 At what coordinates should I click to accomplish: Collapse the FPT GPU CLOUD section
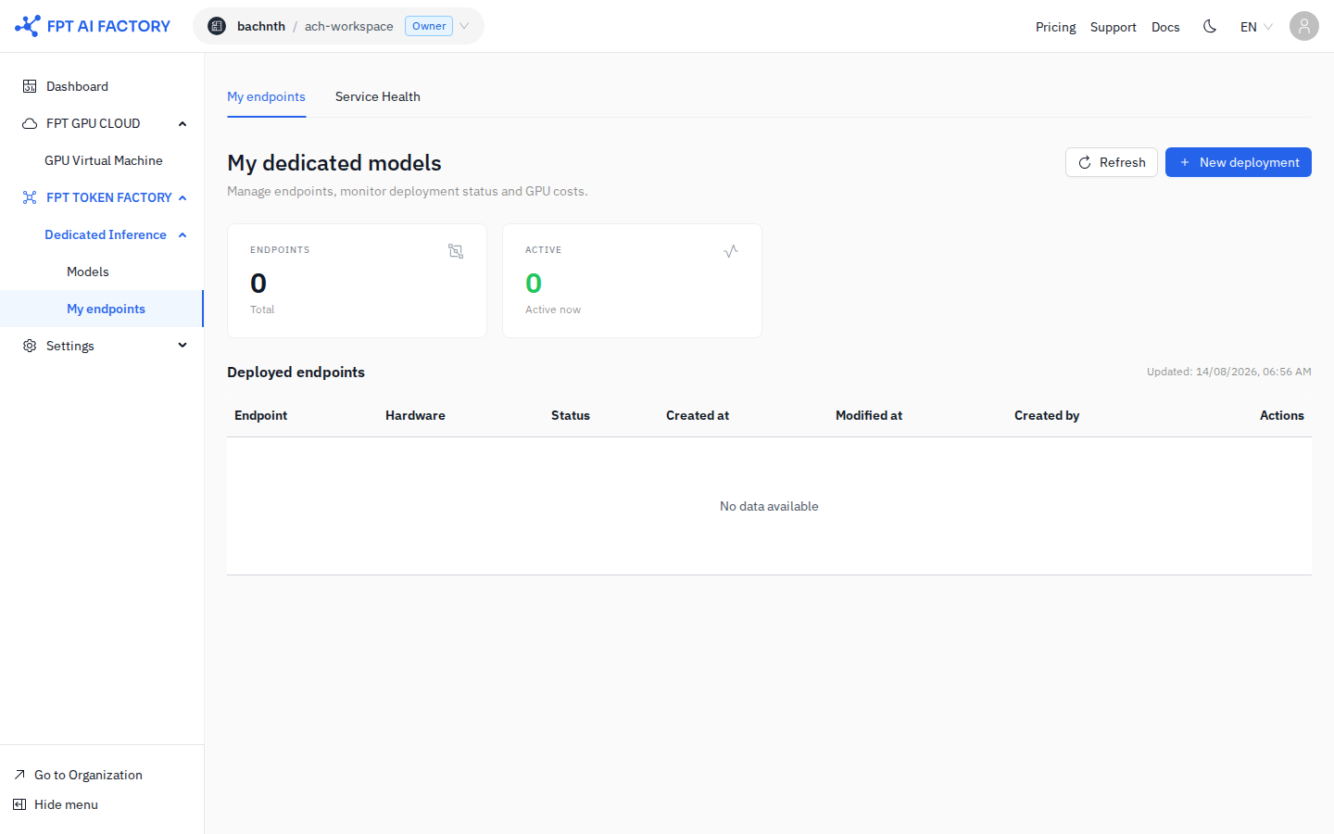(x=182, y=123)
